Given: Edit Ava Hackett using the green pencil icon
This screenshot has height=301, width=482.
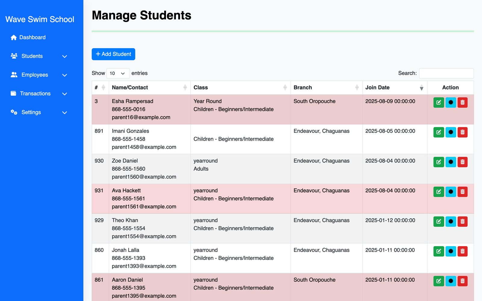Looking at the screenshot, I should [439, 192].
